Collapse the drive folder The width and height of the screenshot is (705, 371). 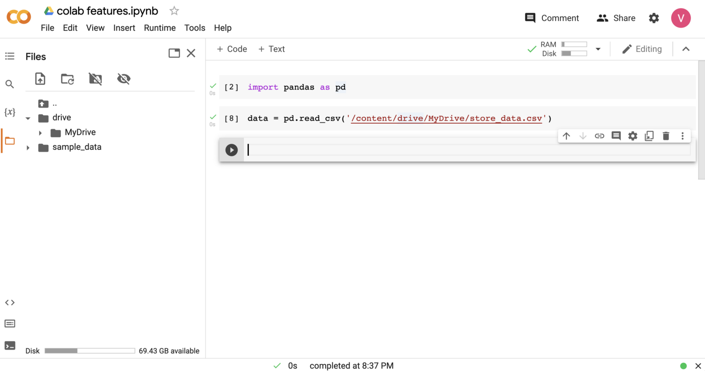click(28, 118)
